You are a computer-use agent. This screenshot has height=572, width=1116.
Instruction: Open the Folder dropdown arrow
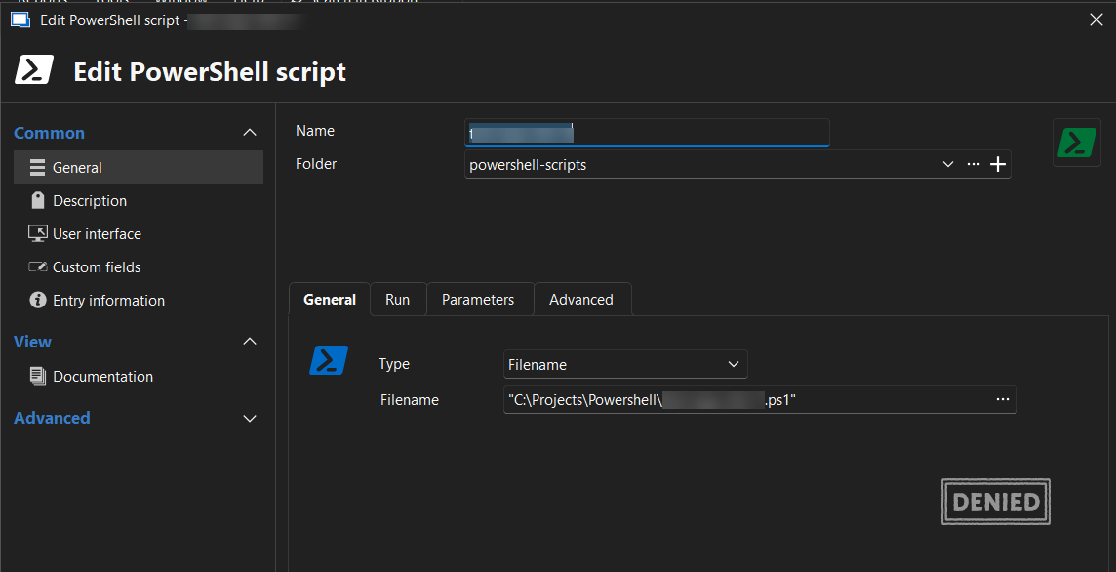(x=948, y=165)
